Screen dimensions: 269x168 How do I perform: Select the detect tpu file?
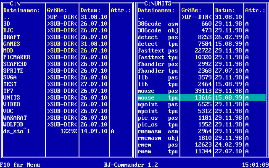[158, 44]
